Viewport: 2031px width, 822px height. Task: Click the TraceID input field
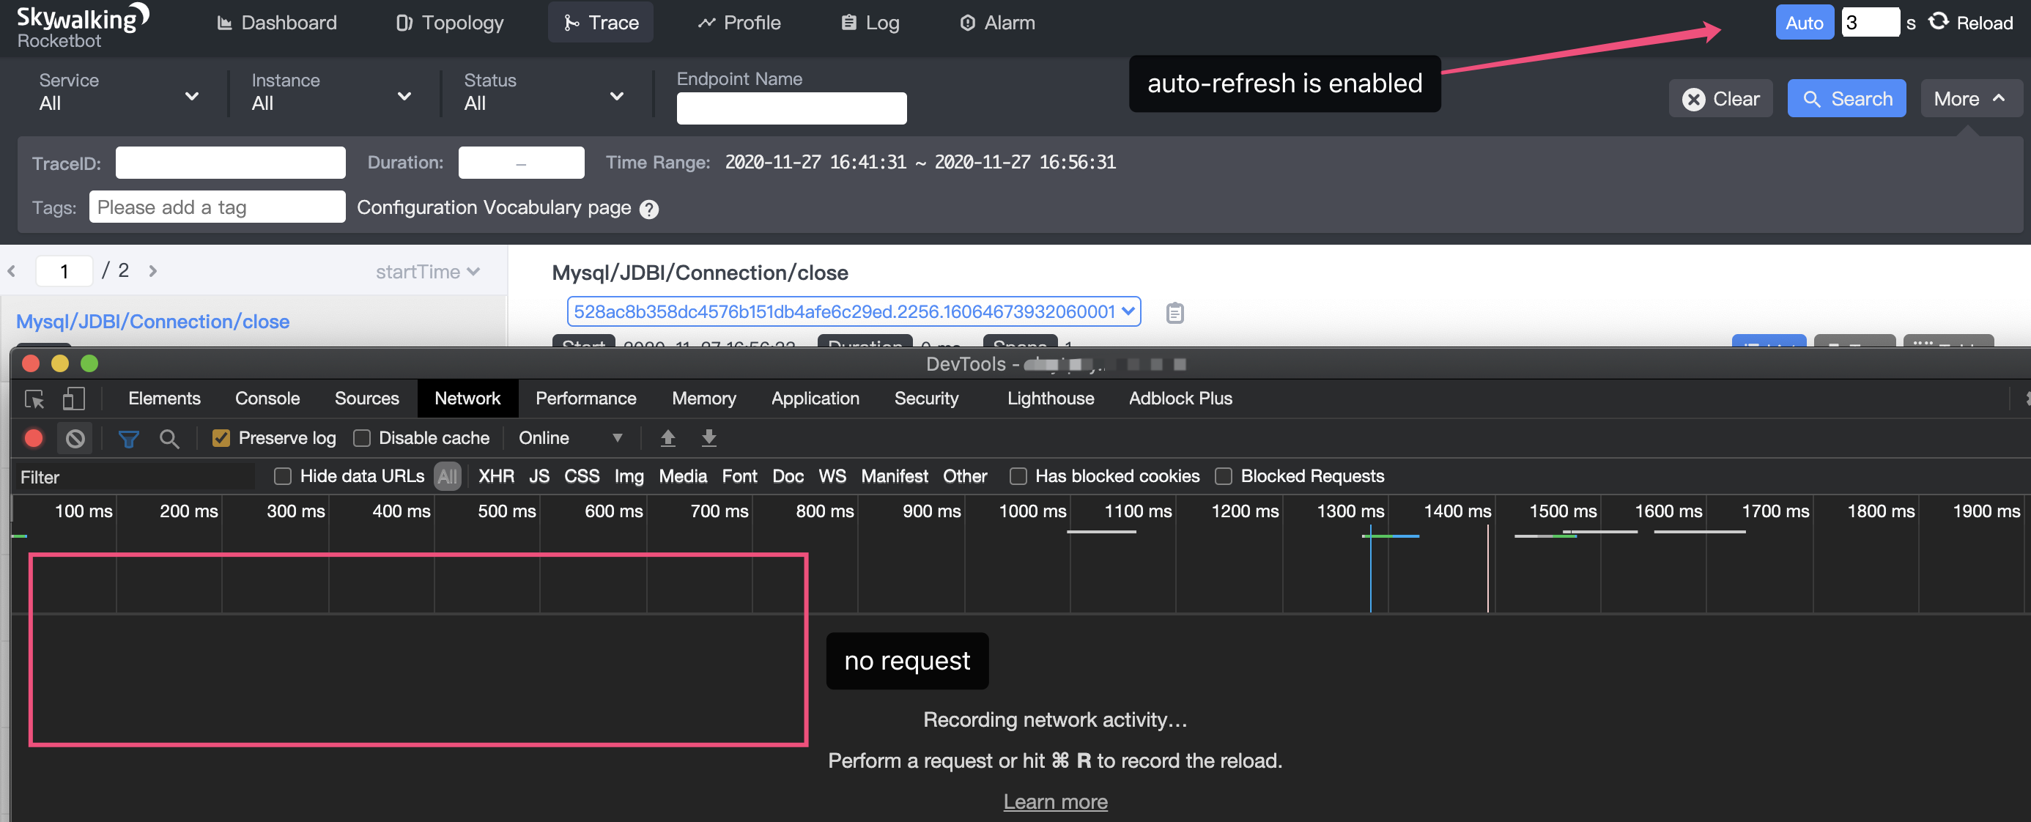pyautogui.click(x=230, y=163)
